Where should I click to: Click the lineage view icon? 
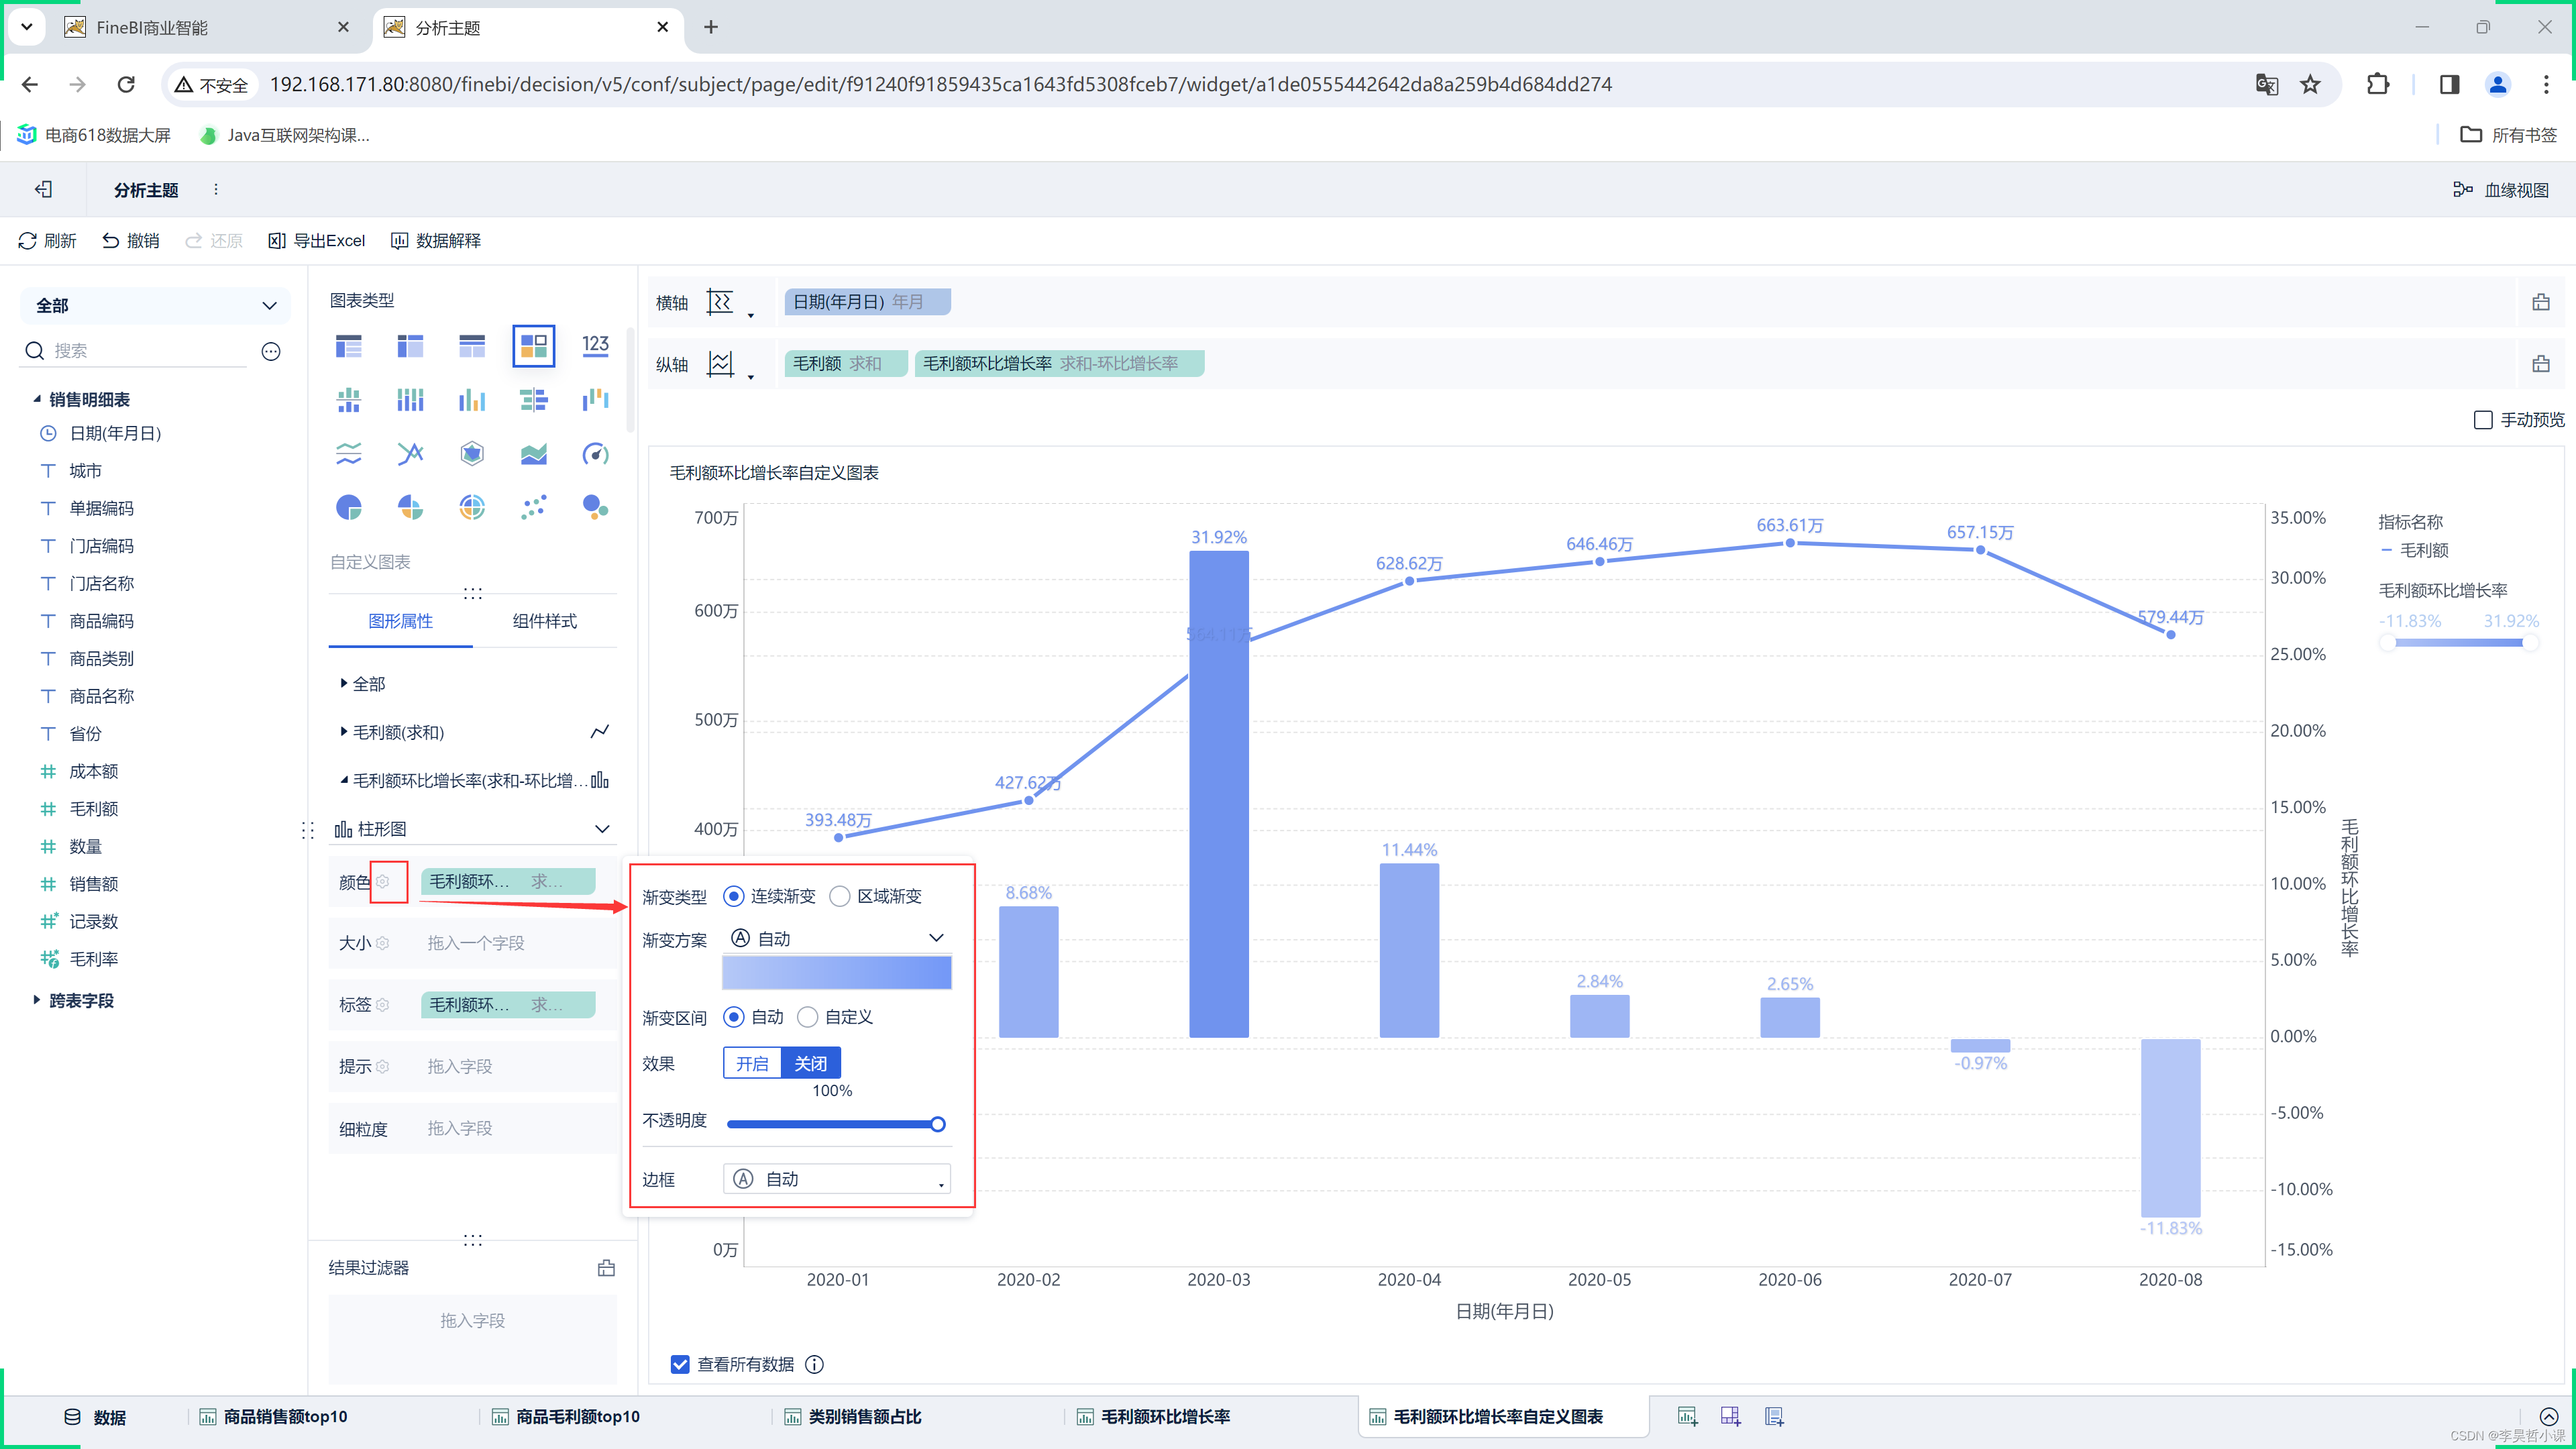[x=2463, y=189]
